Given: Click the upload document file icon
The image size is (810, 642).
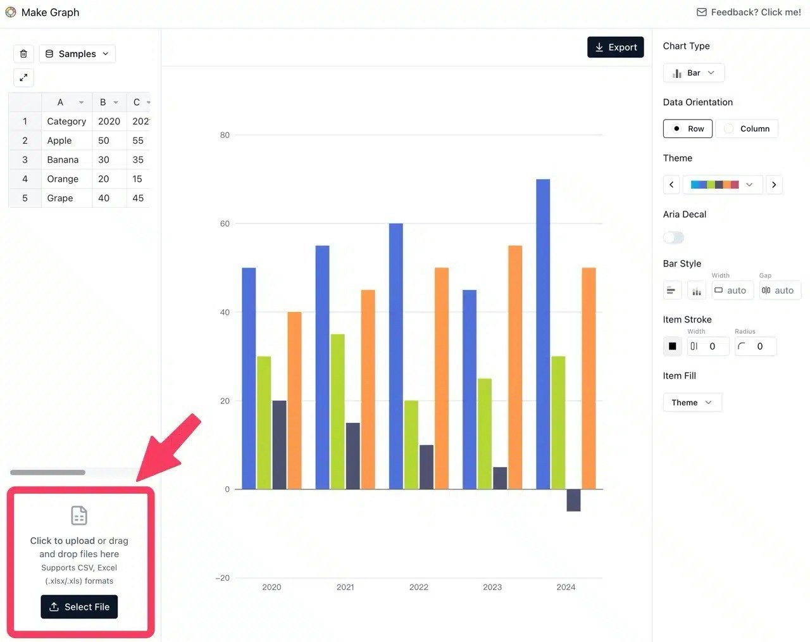Looking at the screenshot, I should click(x=79, y=515).
